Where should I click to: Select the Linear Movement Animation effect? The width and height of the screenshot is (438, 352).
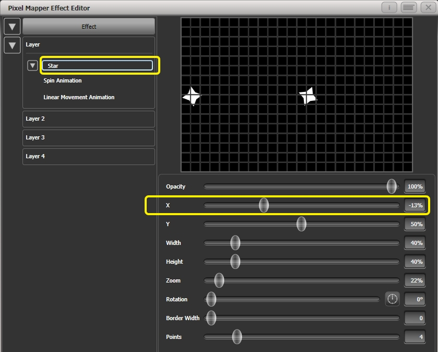[79, 97]
